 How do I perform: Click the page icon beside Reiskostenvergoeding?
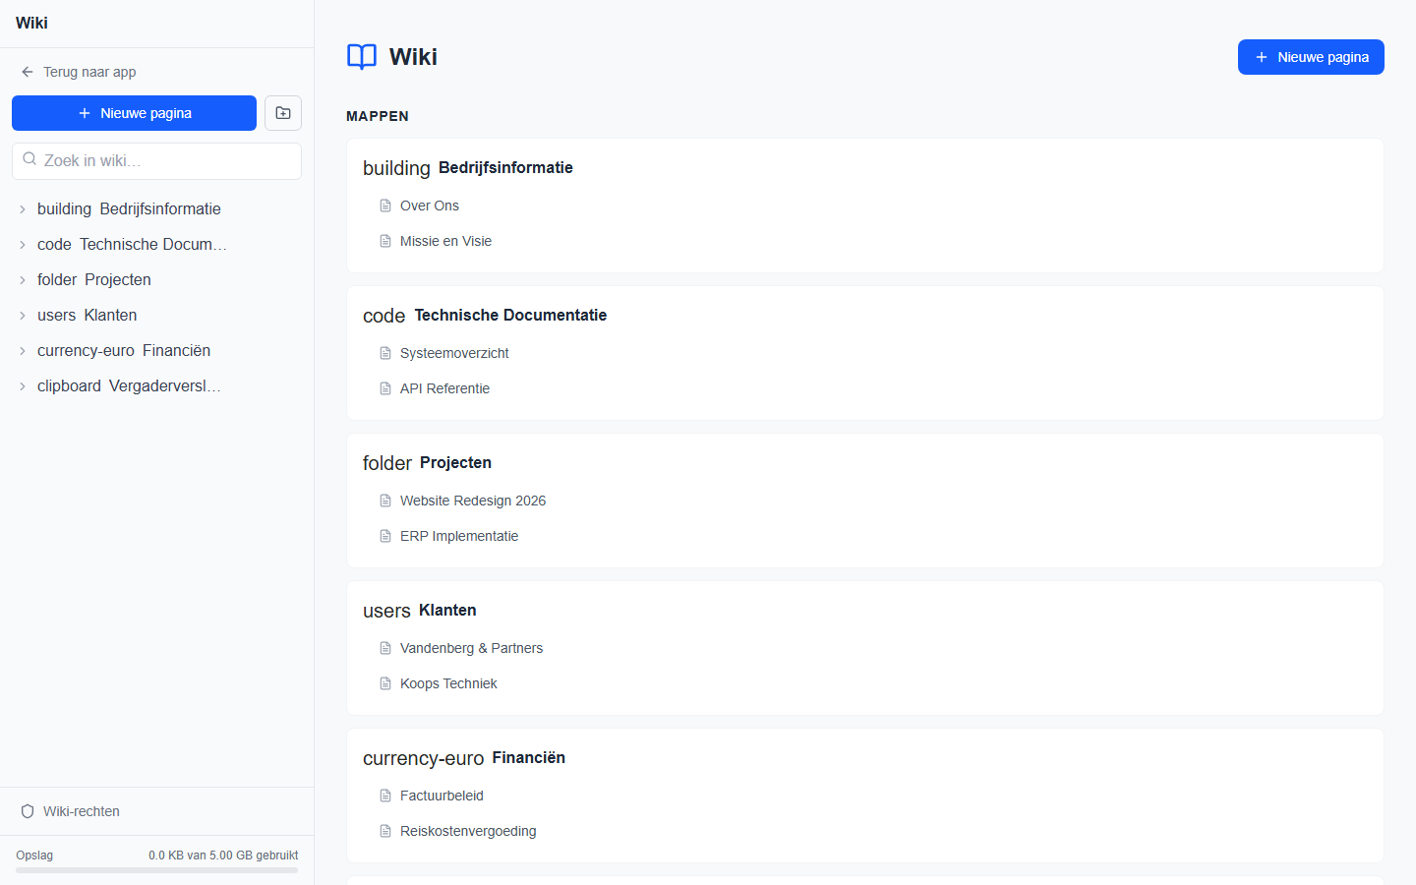[385, 831]
